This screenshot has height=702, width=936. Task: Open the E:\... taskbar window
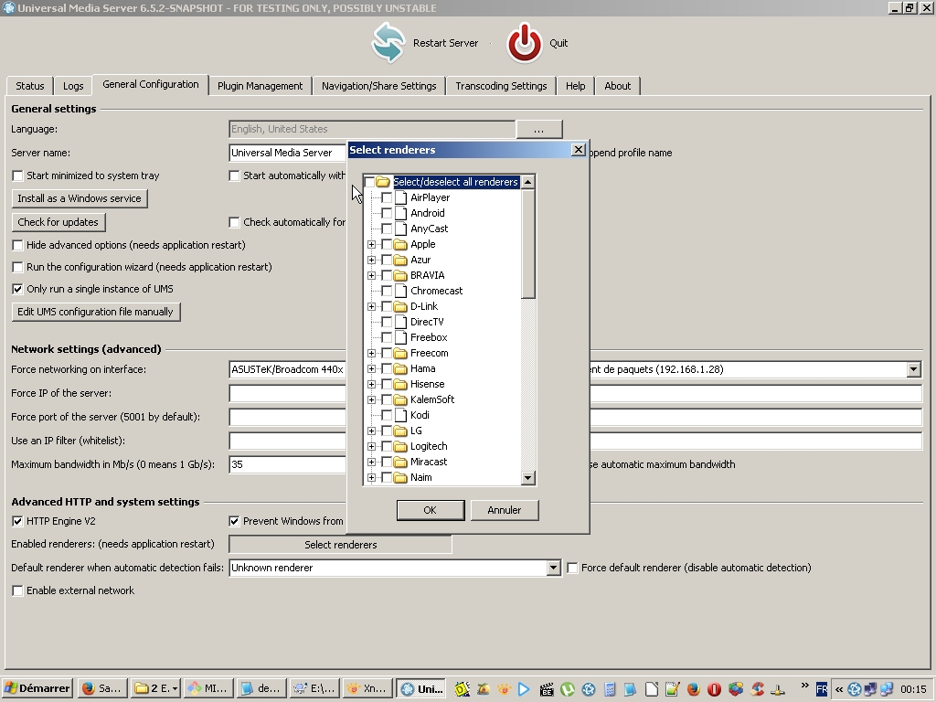pyautogui.click(x=315, y=688)
